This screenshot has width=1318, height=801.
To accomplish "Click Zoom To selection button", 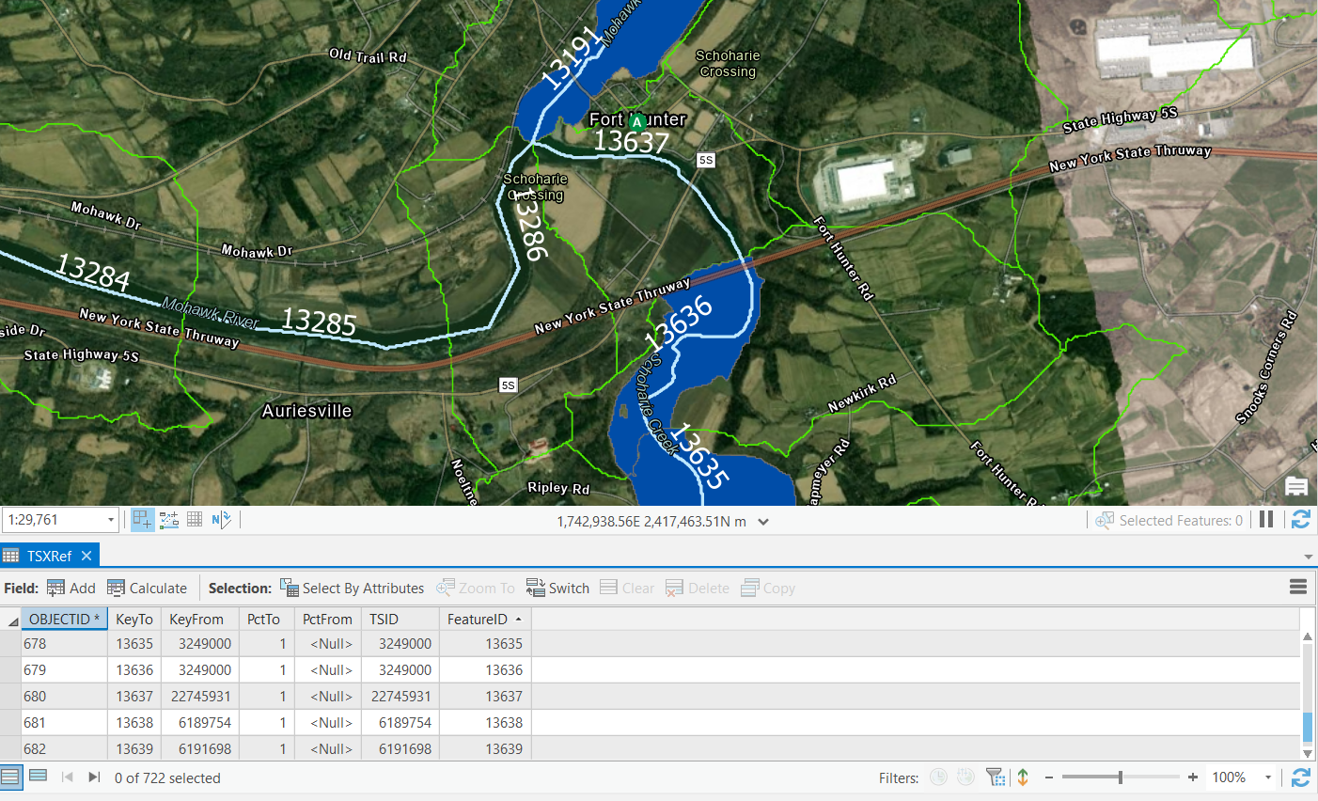I will 476,588.
